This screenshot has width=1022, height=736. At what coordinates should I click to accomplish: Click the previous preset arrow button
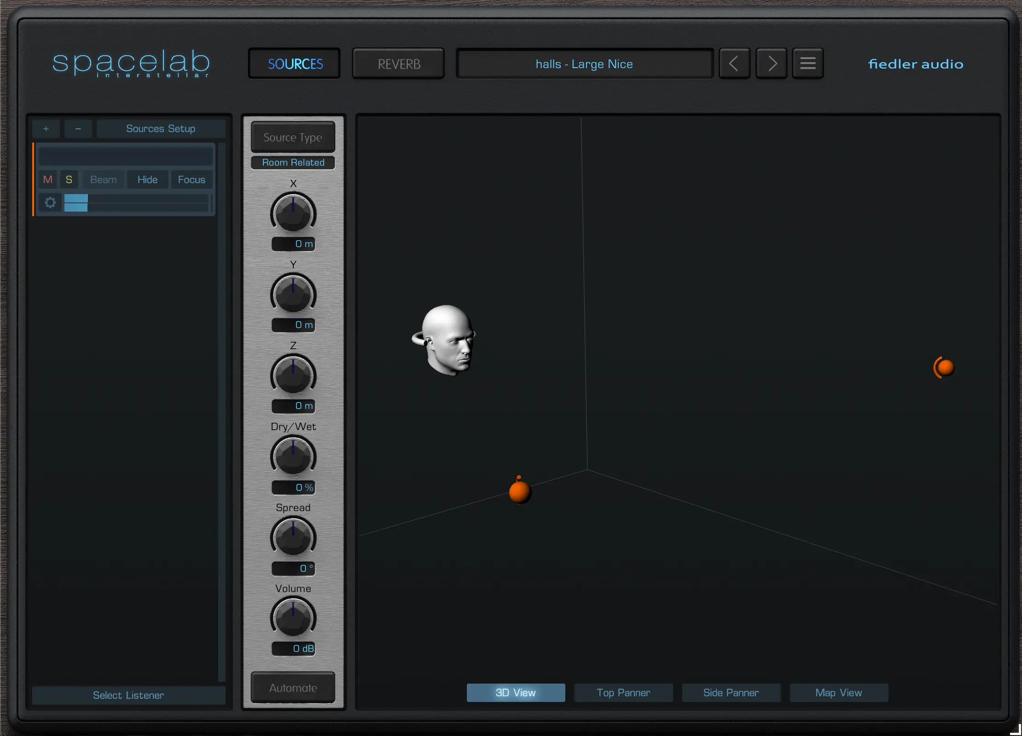[734, 63]
